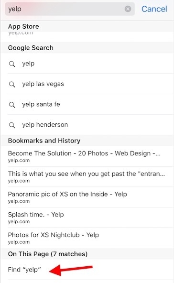This screenshot has width=174, height=283.
Task: Click magnifier icon beside 'yelp las vegas'
Action: point(12,84)
